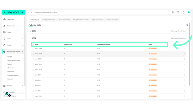Open the three-dot menu for nov. 2024
Viewport: 193px width, 109px height.
tap(184, 54)
